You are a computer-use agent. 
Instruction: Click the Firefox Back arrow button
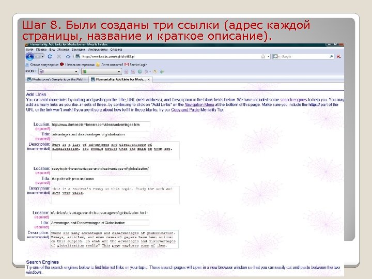point(29,56)
